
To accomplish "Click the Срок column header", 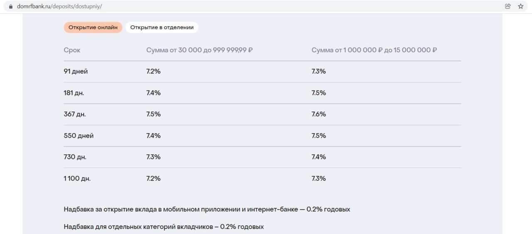I will coord(72,50).
